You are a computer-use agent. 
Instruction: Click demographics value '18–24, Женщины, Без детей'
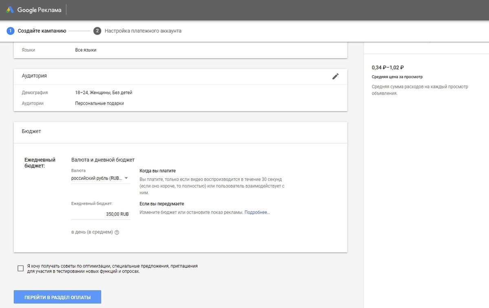point(104,93)
